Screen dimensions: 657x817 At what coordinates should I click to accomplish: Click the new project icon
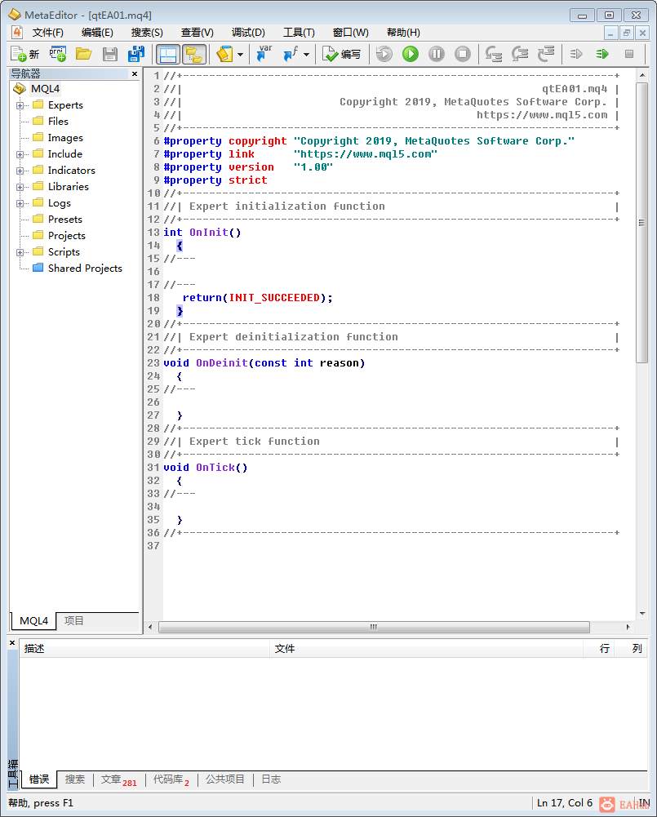(x=57, y=54)
